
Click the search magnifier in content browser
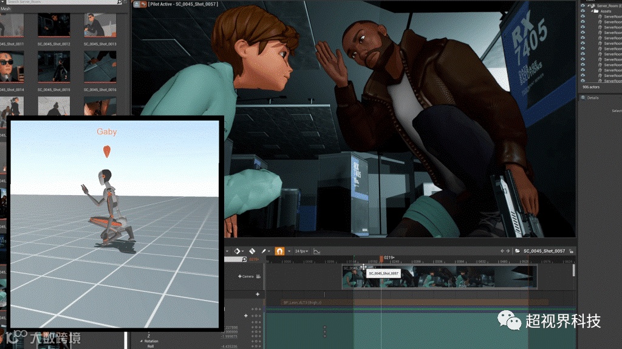click(x=119, y=2)
